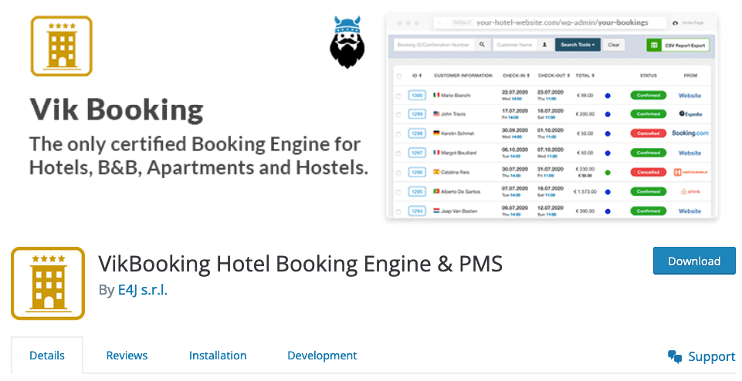Image resolution: width=742 pixels, height=381 pixels.
Task: Switch to the Details tab
Action: click(x=47, y=356)
